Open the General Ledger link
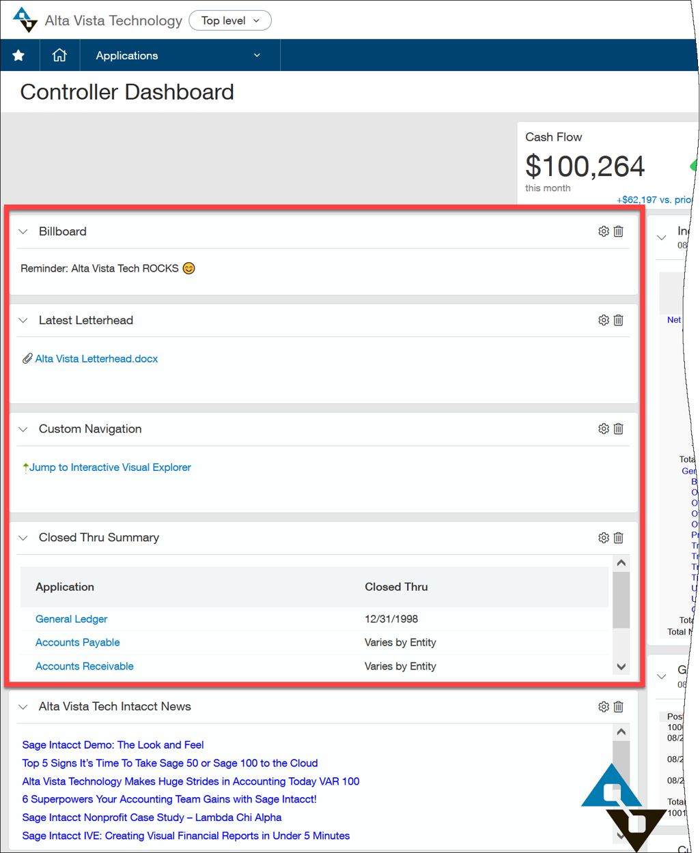700x853 pixels. pyautogui.click(x=71, y=619)
